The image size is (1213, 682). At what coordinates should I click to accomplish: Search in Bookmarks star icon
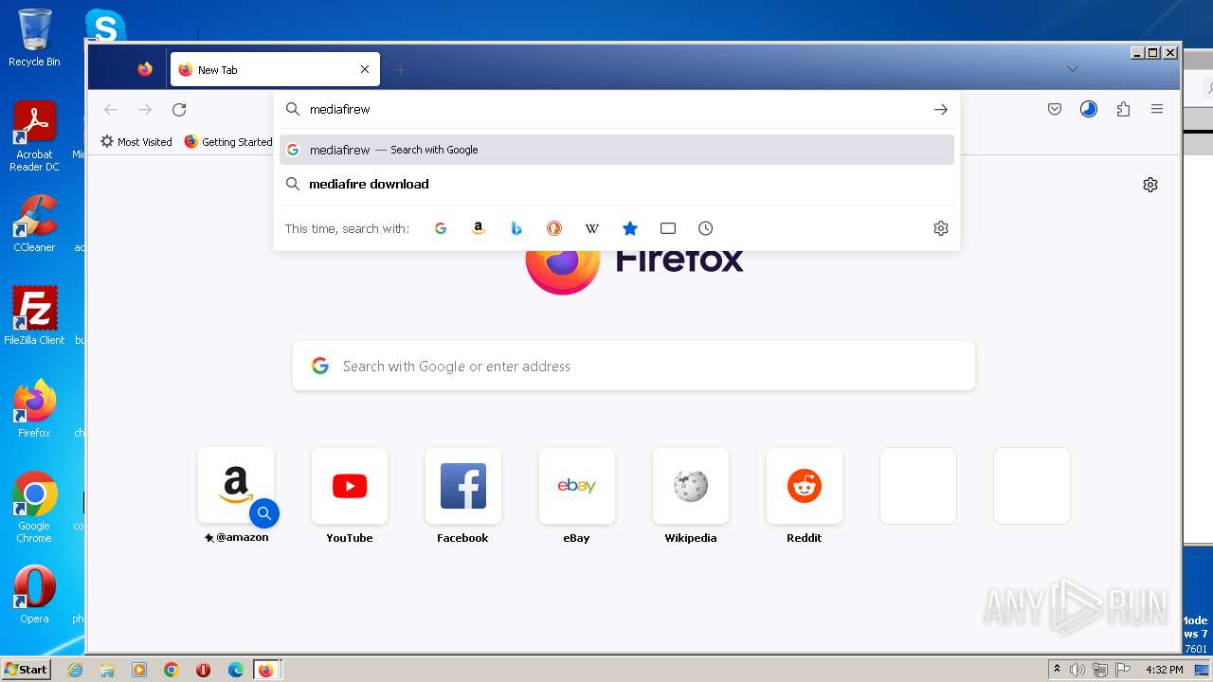(x=630, y=228)
